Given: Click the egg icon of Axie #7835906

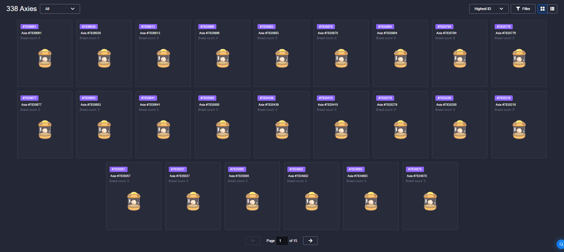Looking at the screenshot, I should point(222,59).
